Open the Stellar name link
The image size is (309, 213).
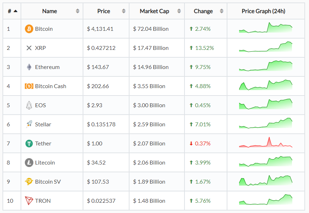click(43, 125)
